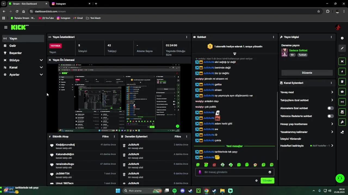Open the emoji picker in the message box
Viewport: 348px width, 195px height.
coord(270,172)
